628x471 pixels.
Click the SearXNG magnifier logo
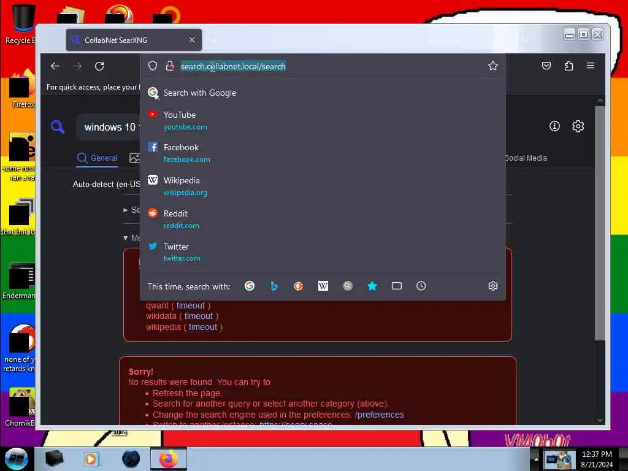tap(58, 127)
